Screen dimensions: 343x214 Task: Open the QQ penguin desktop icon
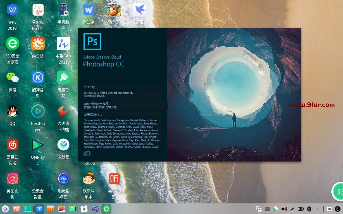tap(12, 111)
